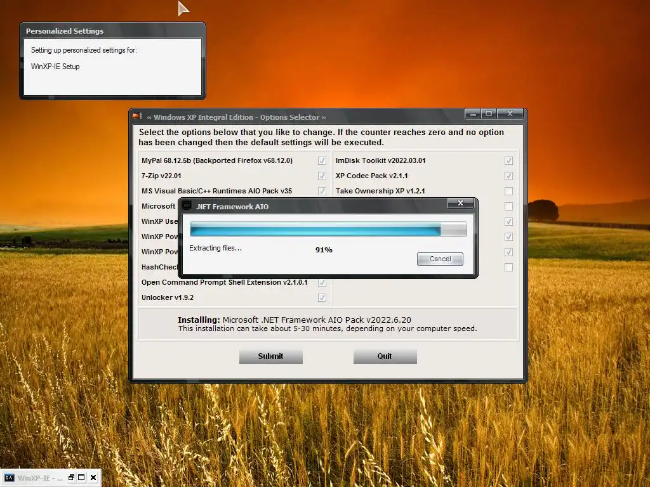Click the 'Installing:' status line
650x487 pixels.
(x=295, y=320)
